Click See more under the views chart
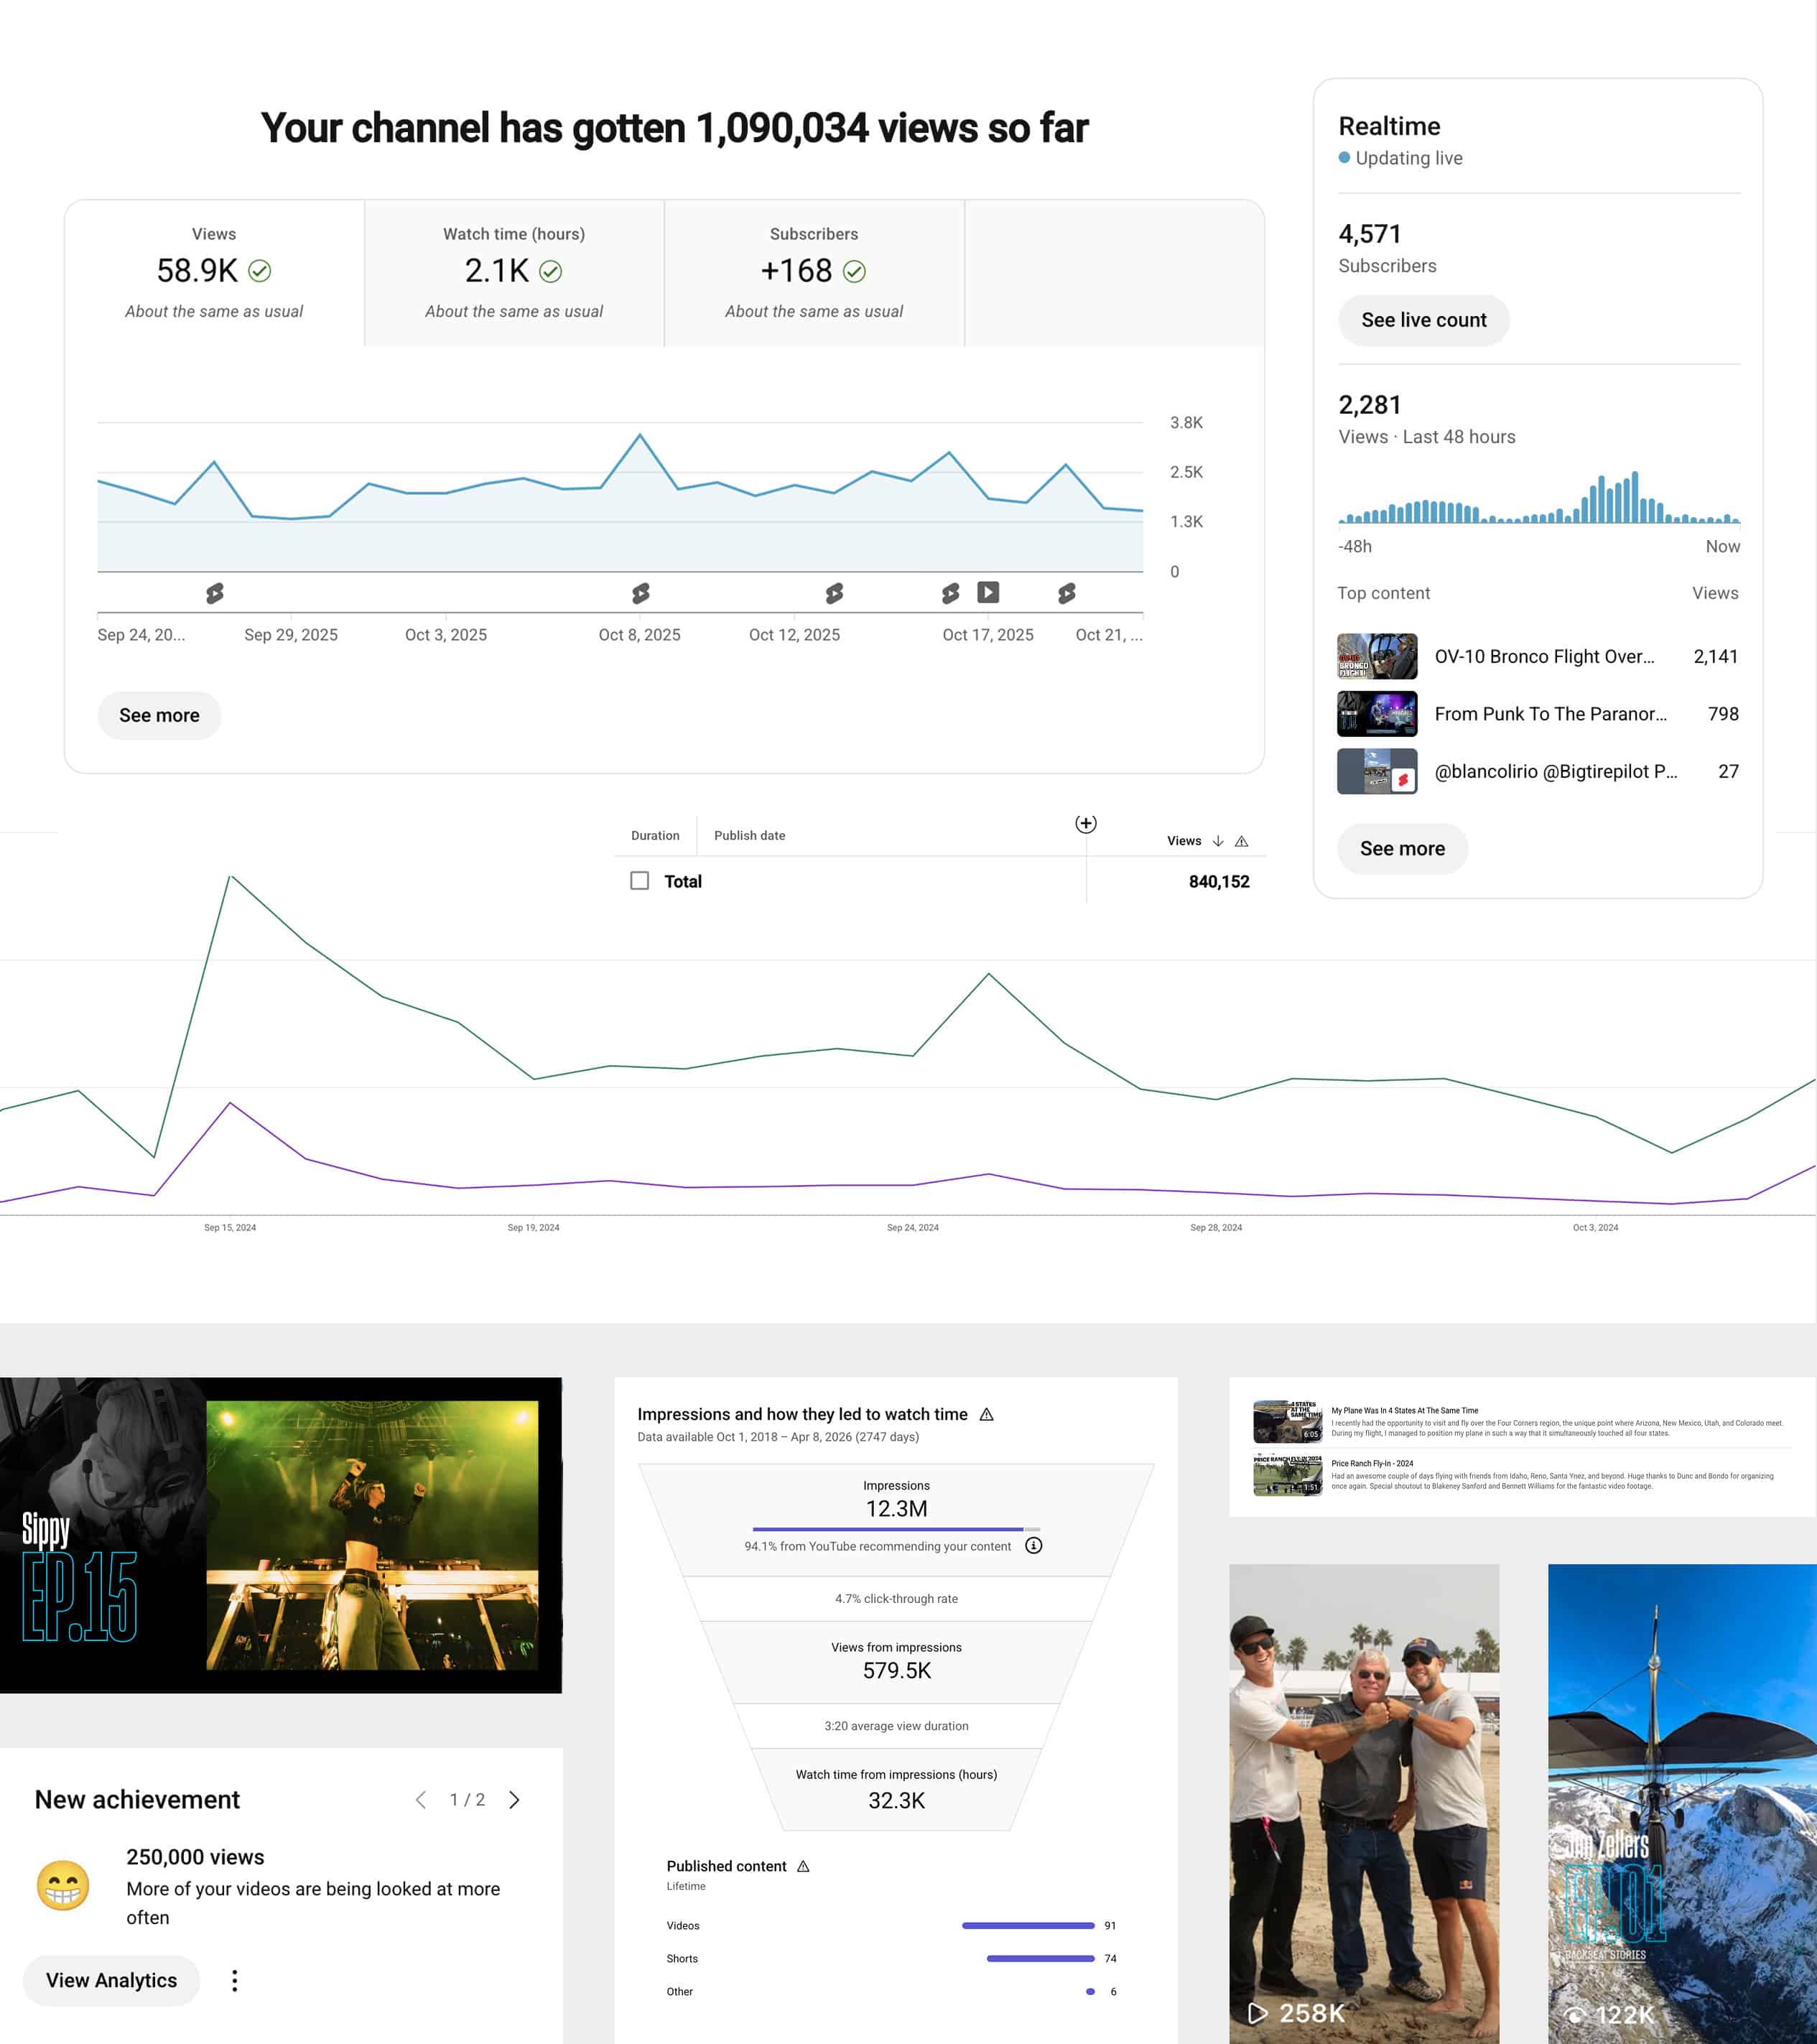1817x2044 pixels. [159, 715]
